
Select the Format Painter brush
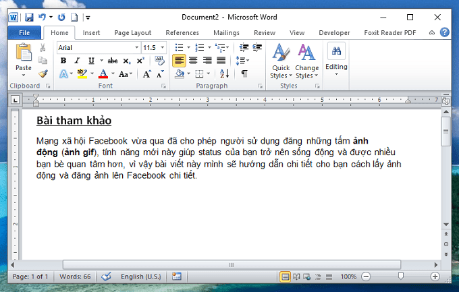(43, 74)
